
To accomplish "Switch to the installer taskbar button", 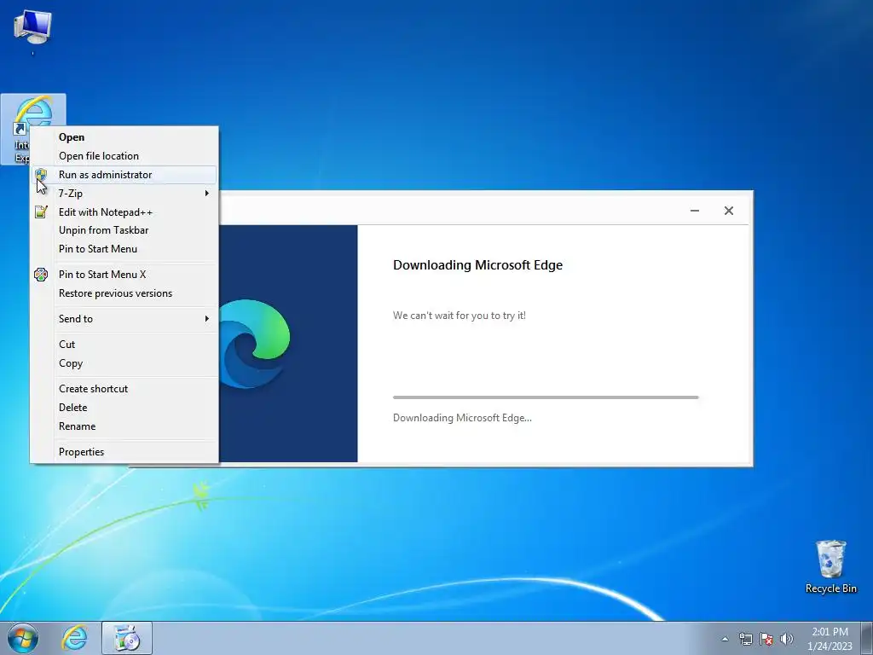I will 127,638.
